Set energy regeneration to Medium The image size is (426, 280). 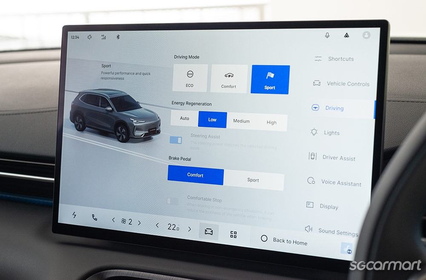241,121
